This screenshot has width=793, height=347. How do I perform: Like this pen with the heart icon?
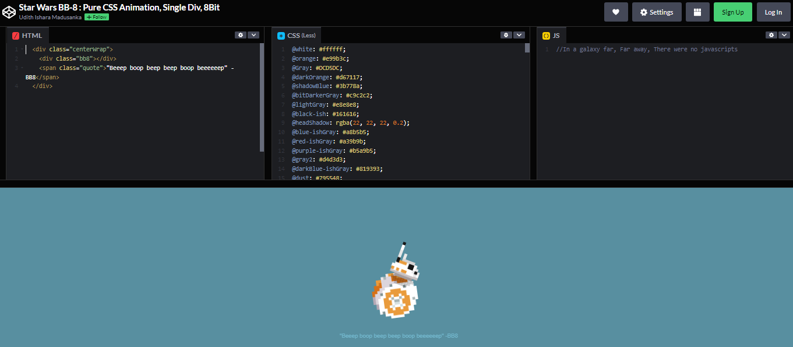point(616,12)
